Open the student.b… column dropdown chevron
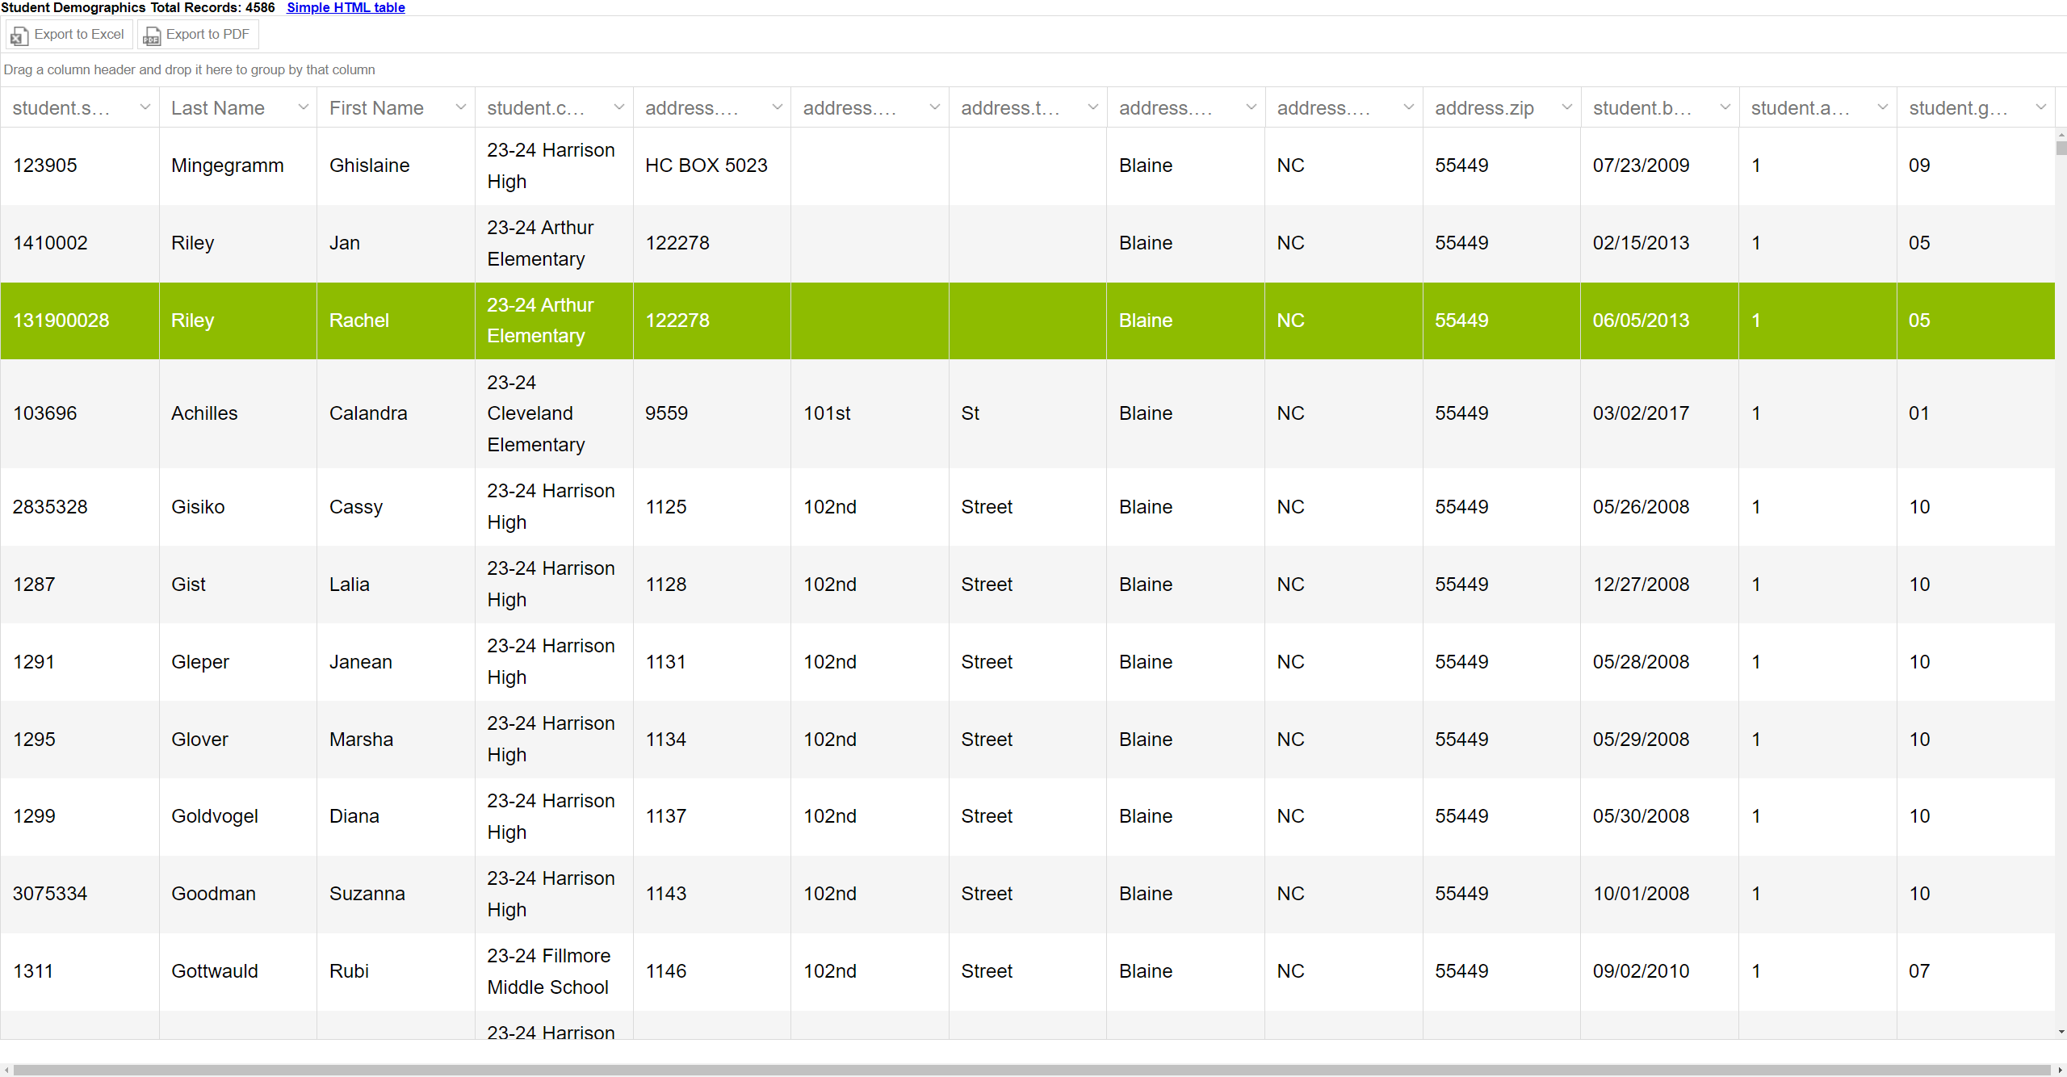The height and width of the screenshot is (1077, 2067). [1725, 107]
